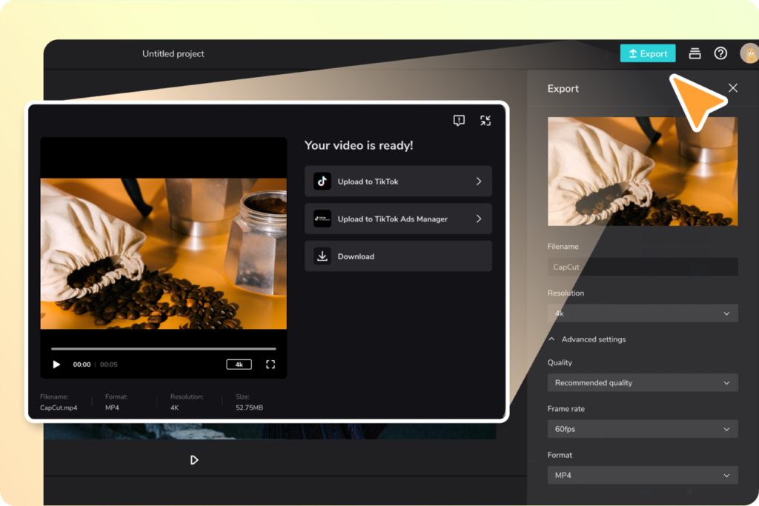Click the export queue icon beside Export

pyautogui.click(x=694, y=53)
